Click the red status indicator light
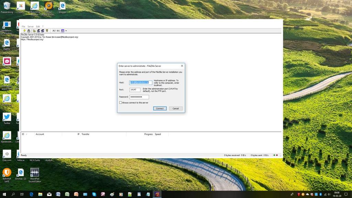Image resolution: width=352 pixels, height=198 pixels. 277,155
